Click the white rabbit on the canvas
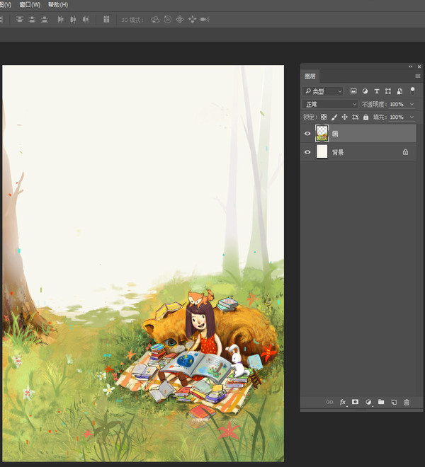The image size is (425, 467). [237, 361]
